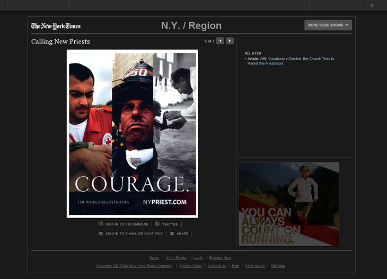This screenshot has height=279, width=387.
Task: Open The New York Times Company link
Action: coord(147,266)
